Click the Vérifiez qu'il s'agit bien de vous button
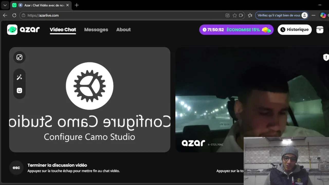The image size is (329, 185). point(282,15)
